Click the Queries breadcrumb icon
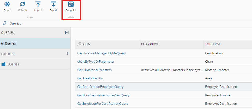This screenshot has height=109, width=252. 4,23
